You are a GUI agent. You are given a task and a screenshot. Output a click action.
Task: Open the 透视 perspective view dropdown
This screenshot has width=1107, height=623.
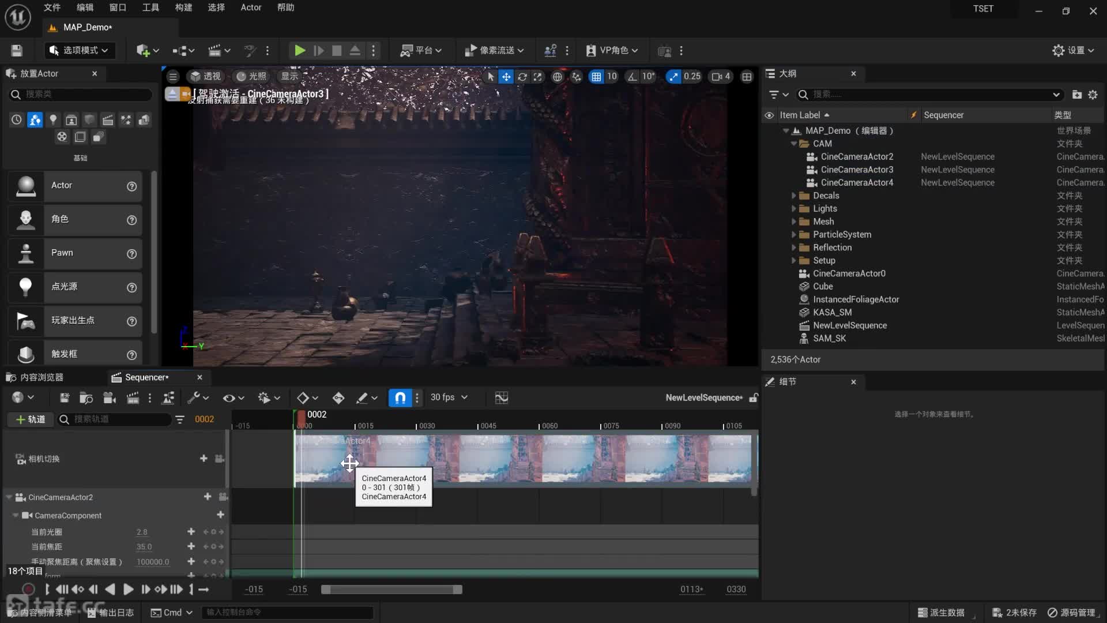205,77
